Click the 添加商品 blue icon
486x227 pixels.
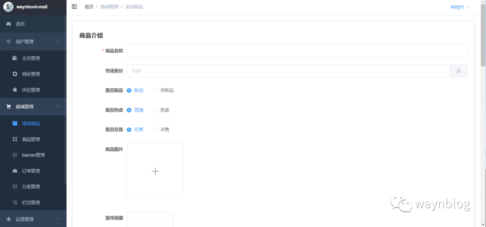pos(15,123)
